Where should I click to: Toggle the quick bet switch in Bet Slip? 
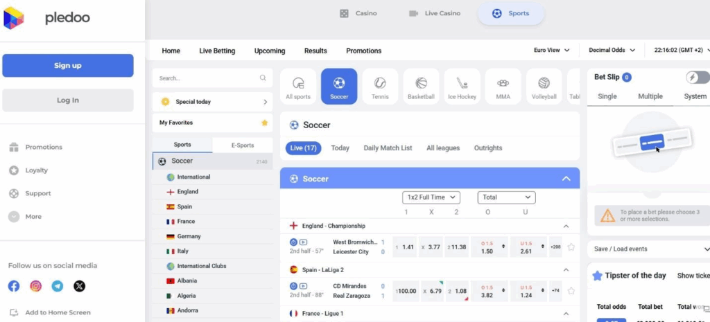click(x=697, y=78)
